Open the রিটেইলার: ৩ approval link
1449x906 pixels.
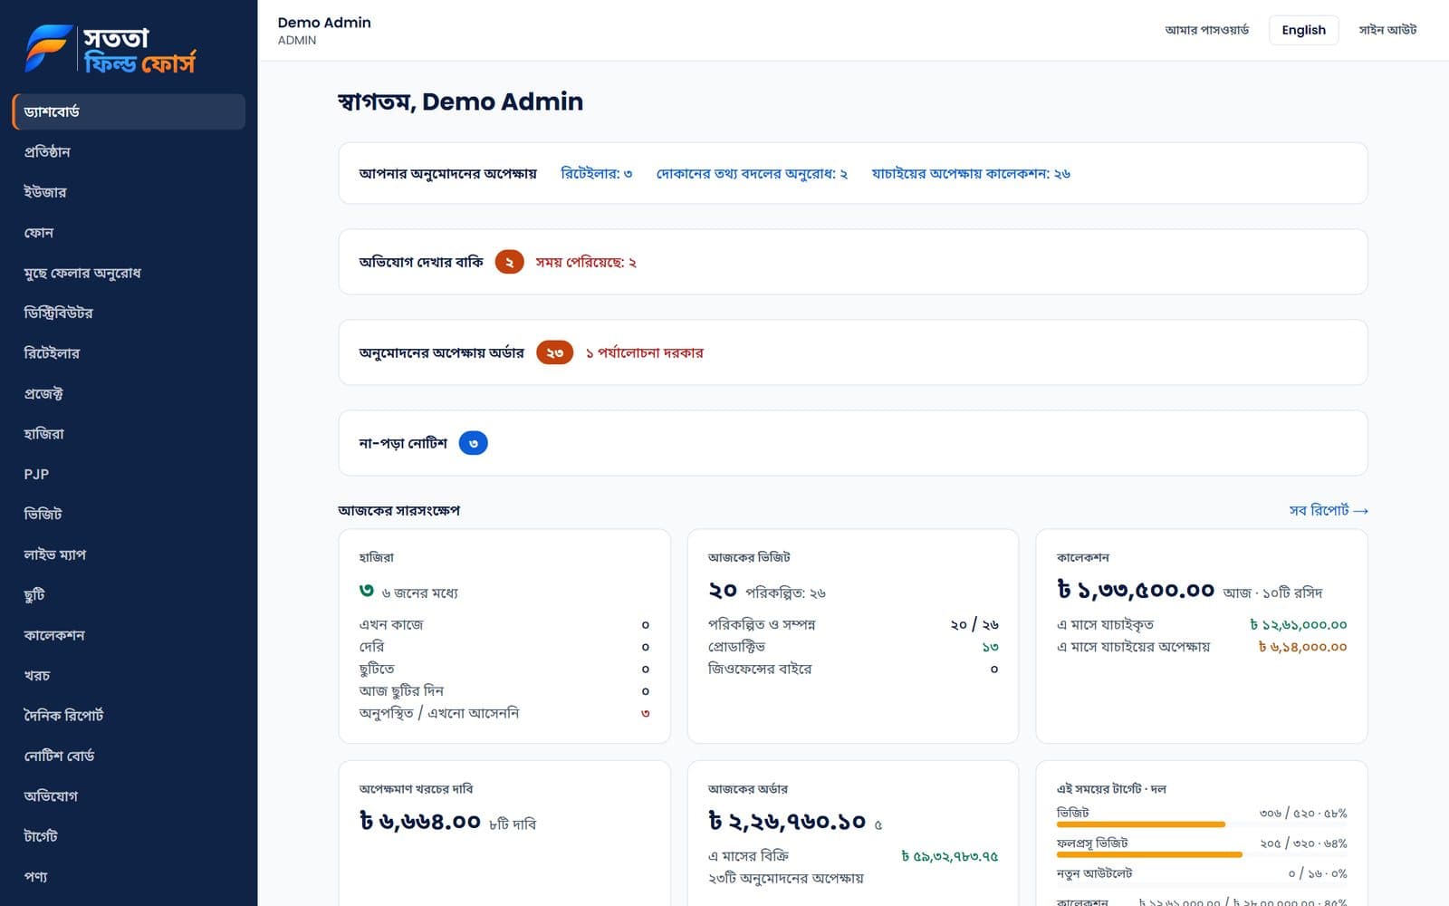pos(597,173)
